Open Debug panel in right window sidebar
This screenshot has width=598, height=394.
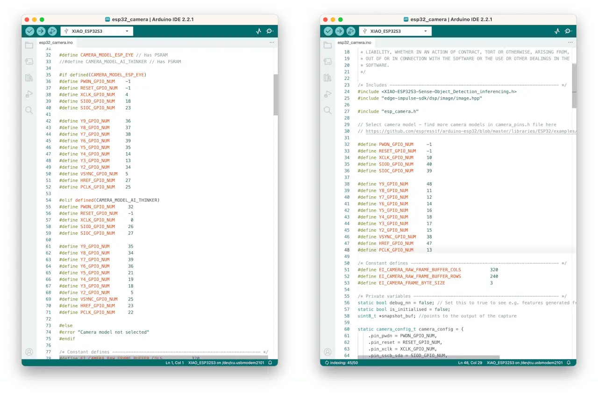pos(327,94)
